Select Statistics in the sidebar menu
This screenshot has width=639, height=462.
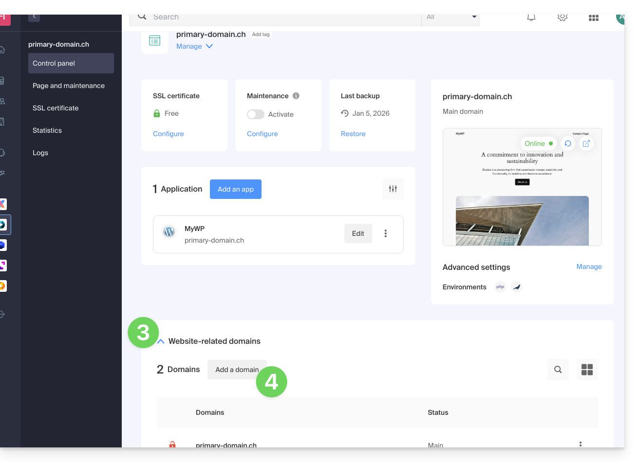(47, 130)
